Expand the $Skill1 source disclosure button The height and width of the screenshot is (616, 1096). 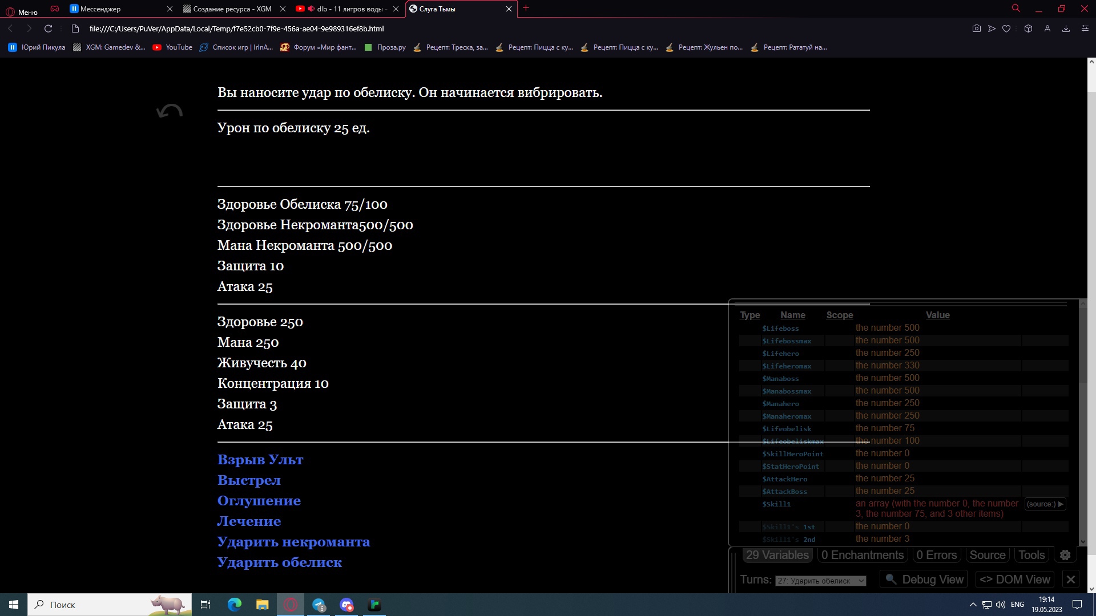tap(1045, 504)
